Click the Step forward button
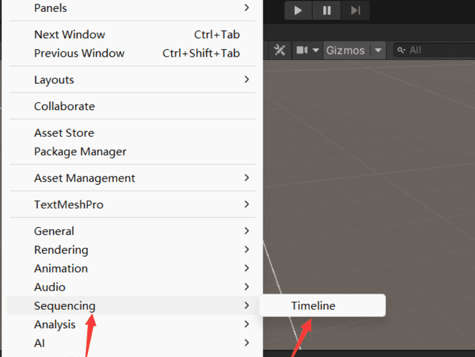The width and height of the screenshot is (475, 357). pos(355,10)
